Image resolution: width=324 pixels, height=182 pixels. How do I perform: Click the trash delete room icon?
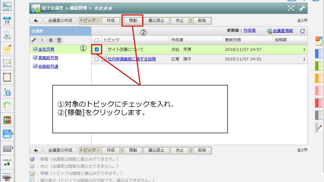59,40
